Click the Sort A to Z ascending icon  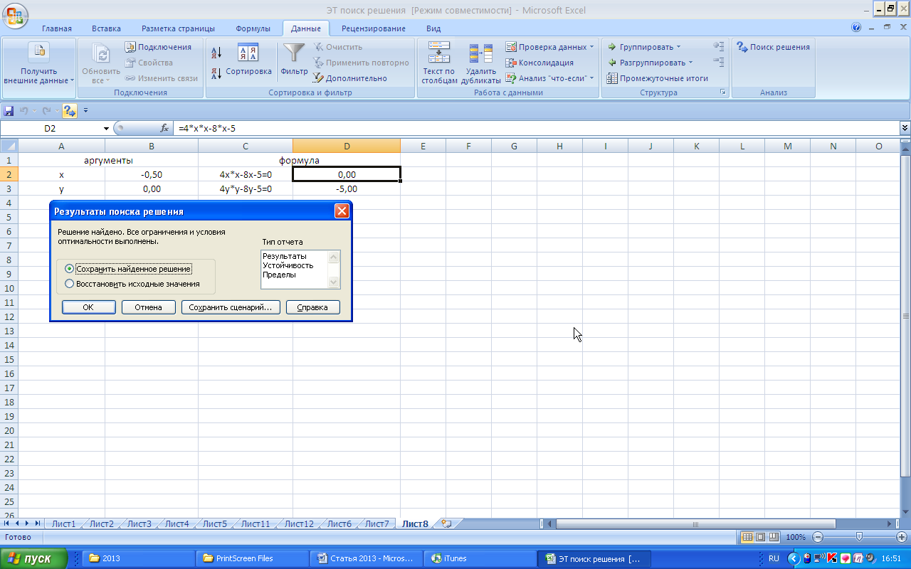pos(217,52)
